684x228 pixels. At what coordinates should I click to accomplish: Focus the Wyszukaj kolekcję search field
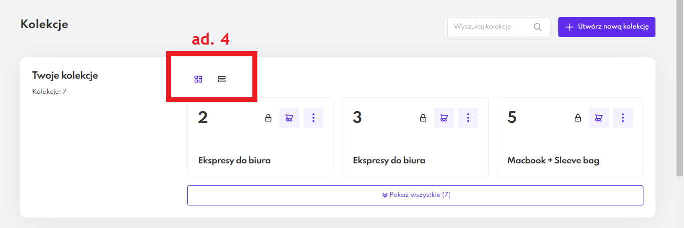[x=488, y=27]
